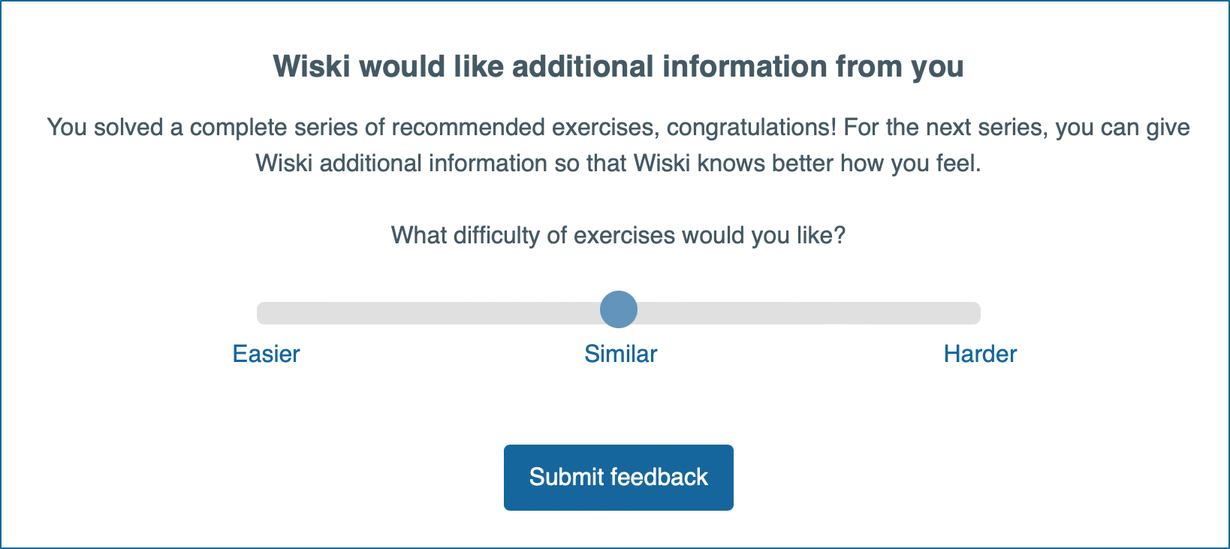
Task: Choose the Easier difficulty label
Action: [x=266, y=354]
